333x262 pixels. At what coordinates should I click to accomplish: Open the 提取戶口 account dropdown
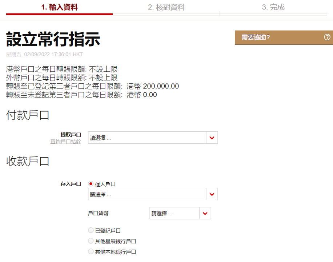147,138
